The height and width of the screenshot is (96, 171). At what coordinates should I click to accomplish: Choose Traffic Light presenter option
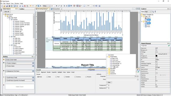point(115,67)
